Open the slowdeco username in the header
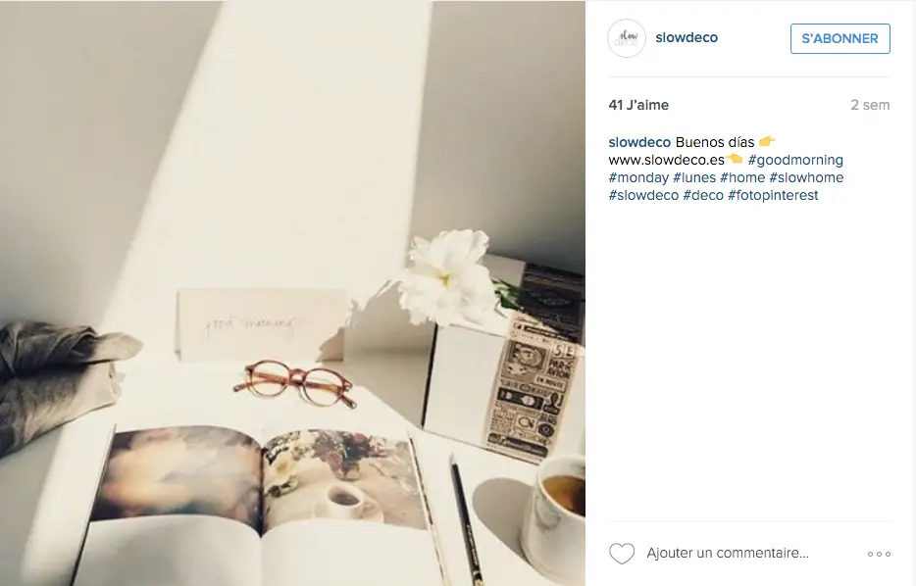916x586 pixels. point(687,37)
